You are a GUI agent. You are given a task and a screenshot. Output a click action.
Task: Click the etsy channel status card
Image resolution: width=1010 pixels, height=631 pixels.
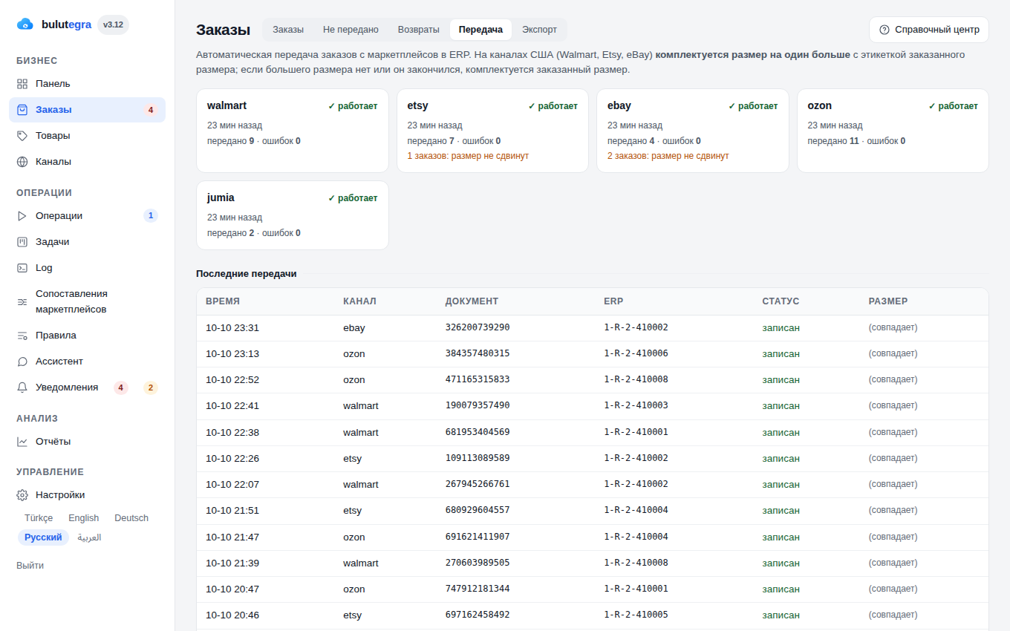coord(492,131)
